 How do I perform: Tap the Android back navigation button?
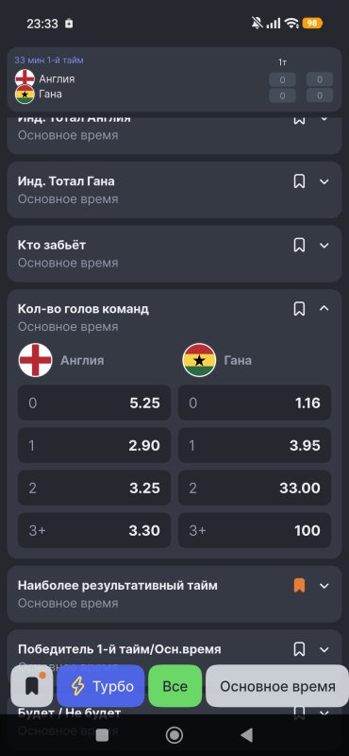click(x=246, y=735)
